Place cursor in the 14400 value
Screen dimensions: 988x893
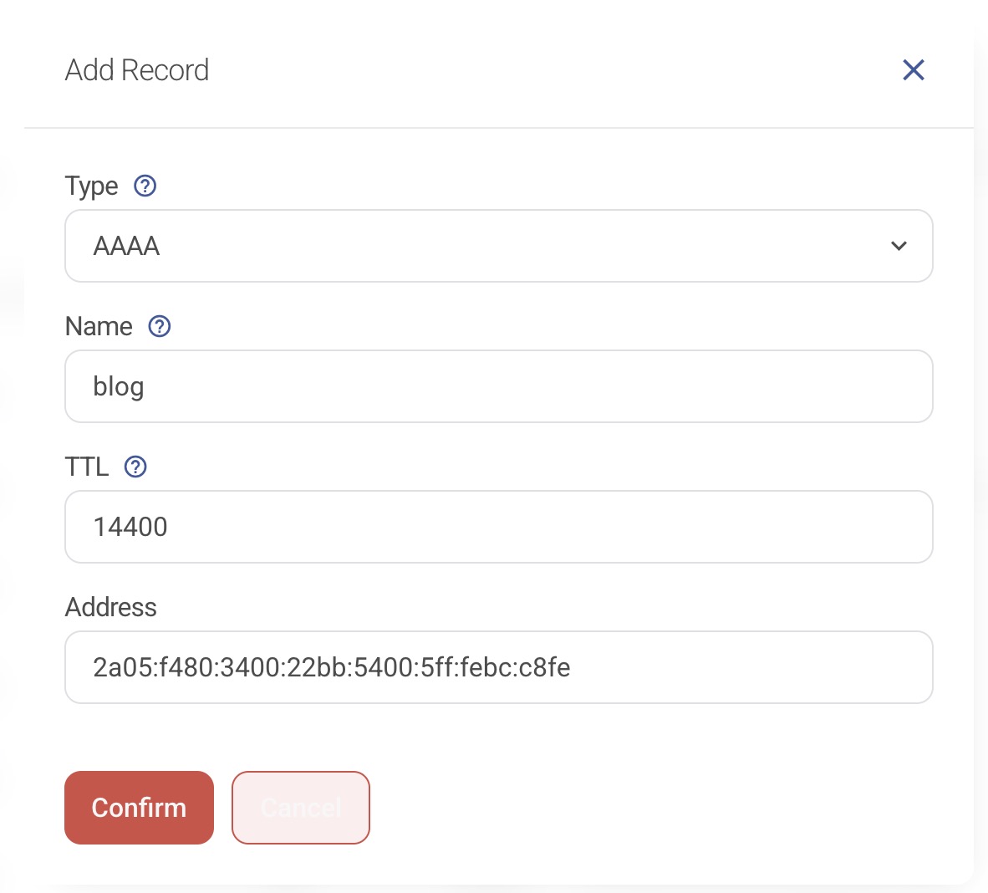pyautogui.click(x=130, y=527)
